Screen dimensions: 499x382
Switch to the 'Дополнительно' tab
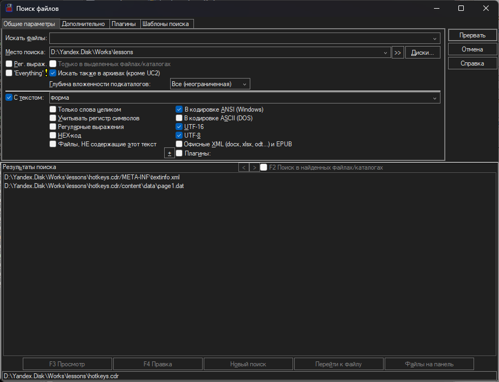click(x=83, y=24)
